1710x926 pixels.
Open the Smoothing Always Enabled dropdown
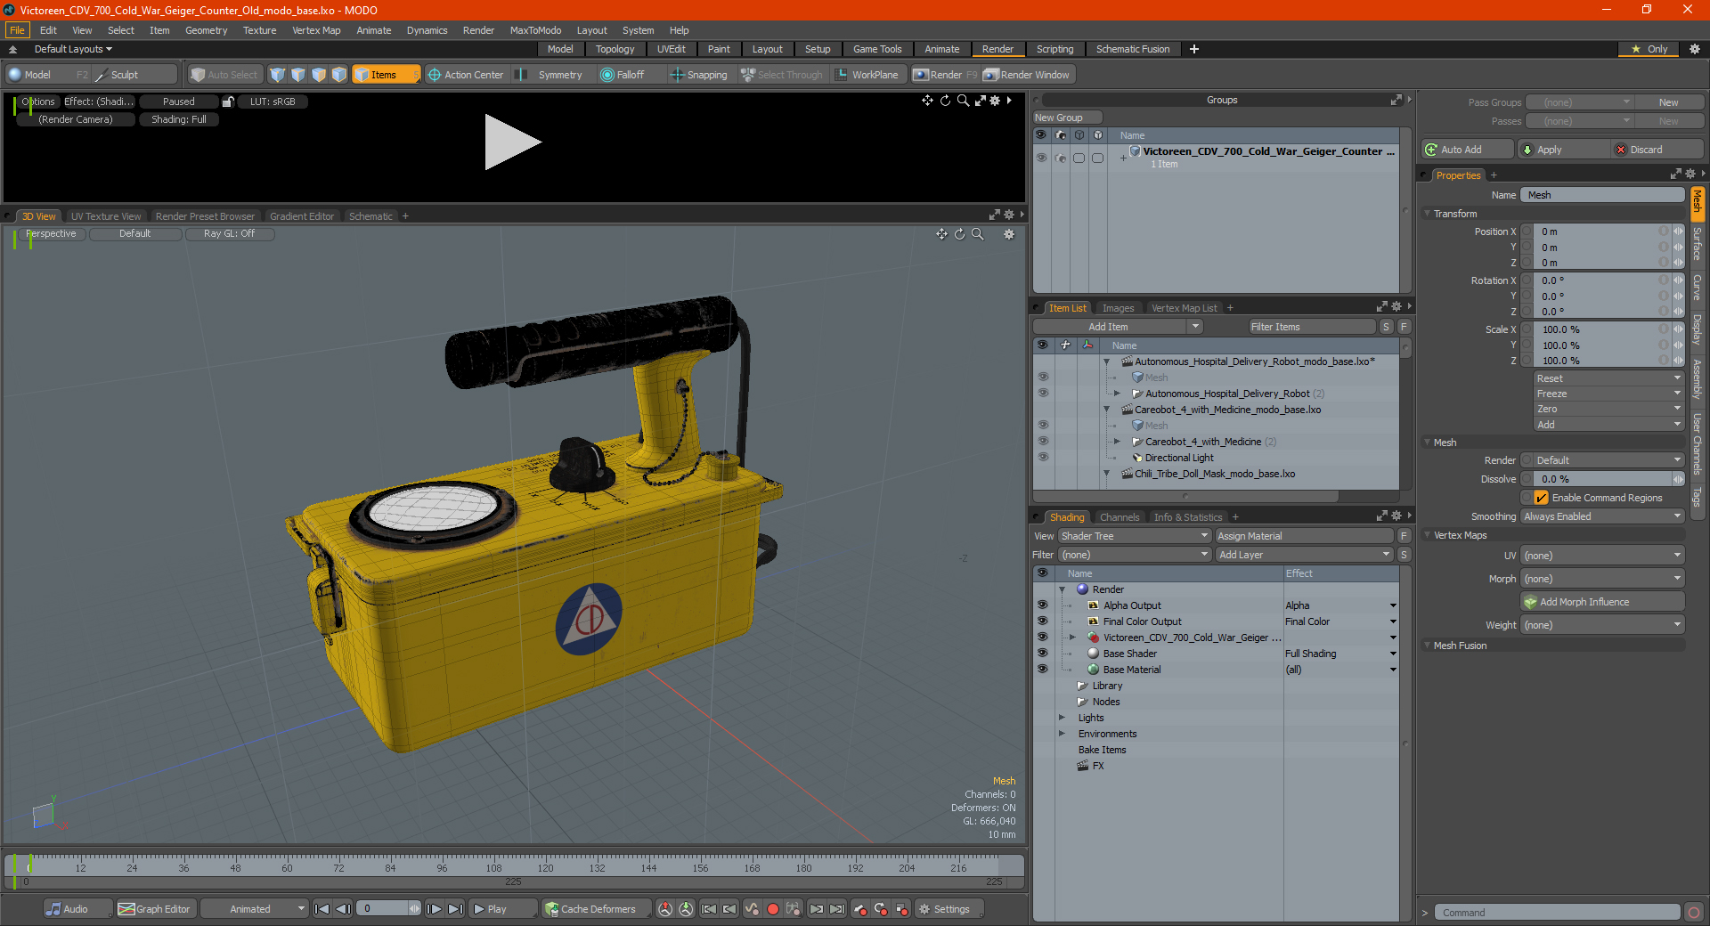pos(1602,516)
